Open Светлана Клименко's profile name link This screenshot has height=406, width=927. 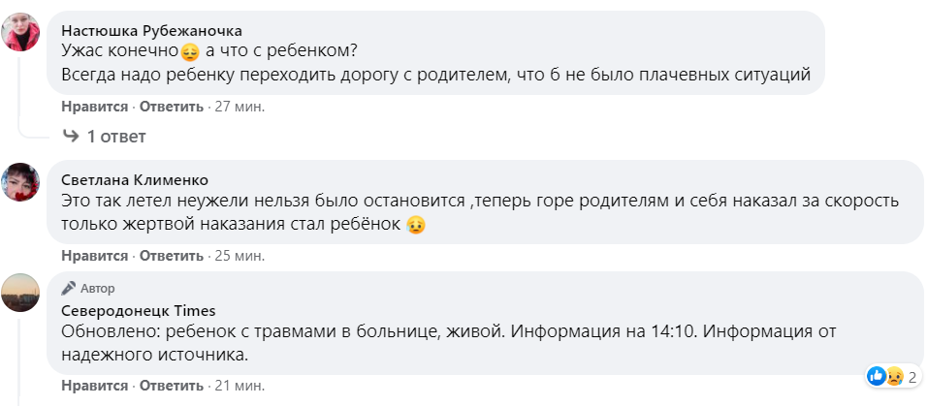134,179
